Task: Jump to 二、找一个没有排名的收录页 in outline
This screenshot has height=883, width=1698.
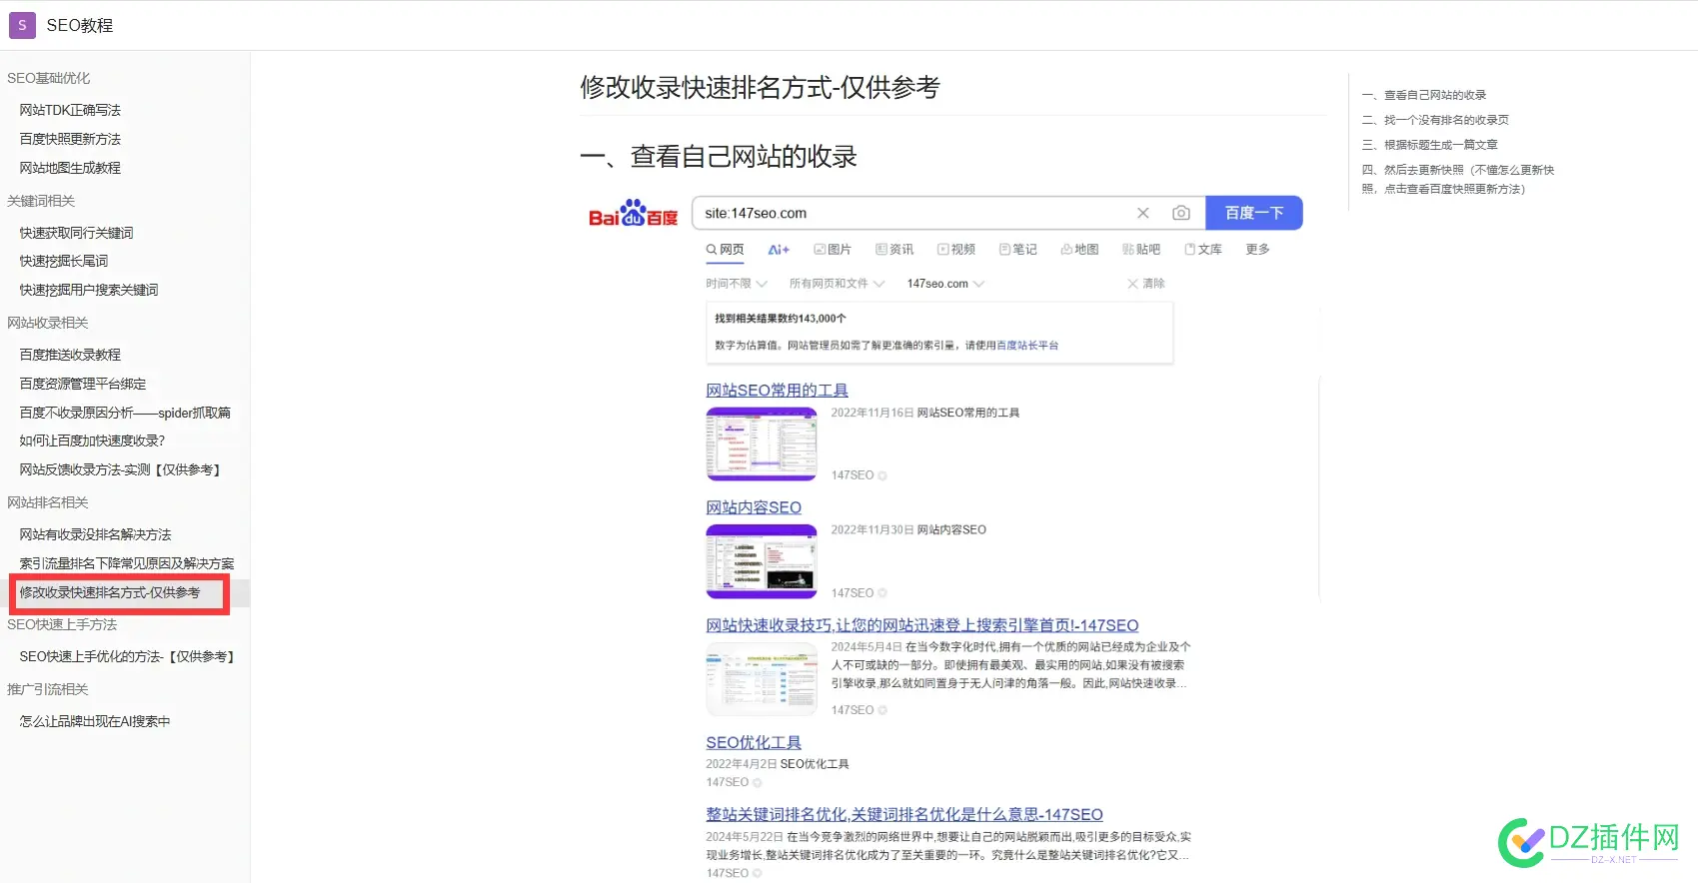Action: pyautogui.click(x=1435, y=120)
